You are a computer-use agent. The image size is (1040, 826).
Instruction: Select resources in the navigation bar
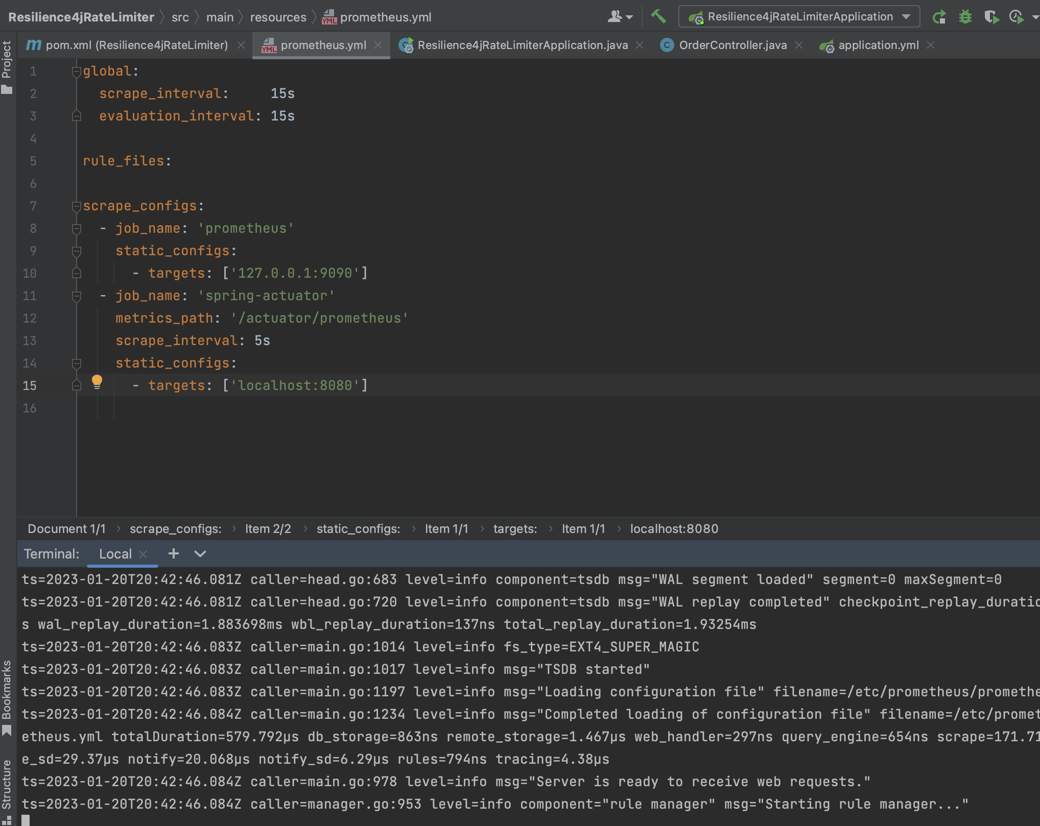[x=278, y=16]
